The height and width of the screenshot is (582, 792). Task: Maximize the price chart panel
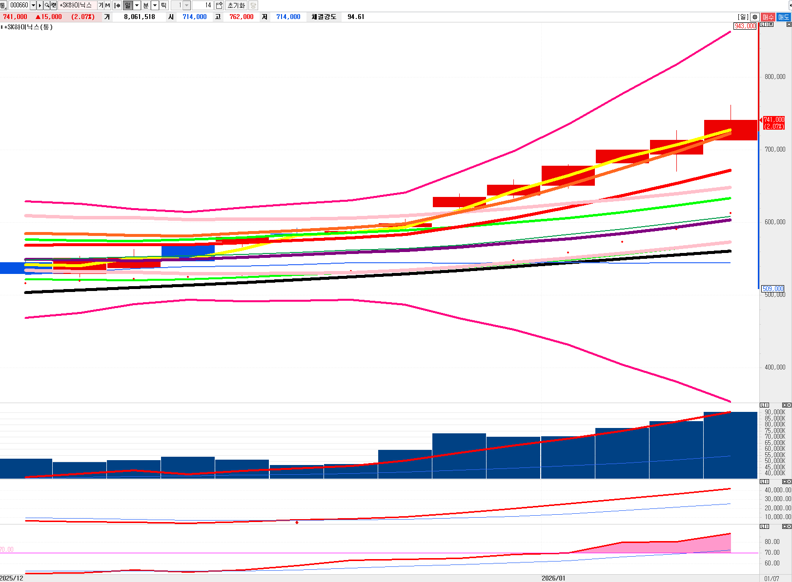click(x=789, y=24)
